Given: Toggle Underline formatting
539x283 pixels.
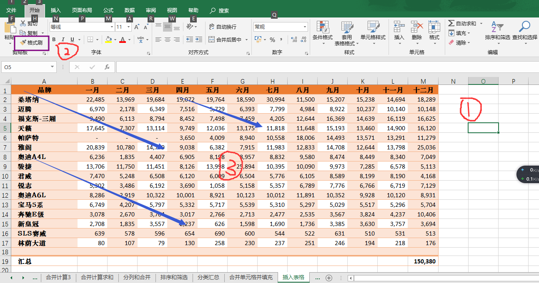Looking at the screenshot, I should tap(72, 40).
